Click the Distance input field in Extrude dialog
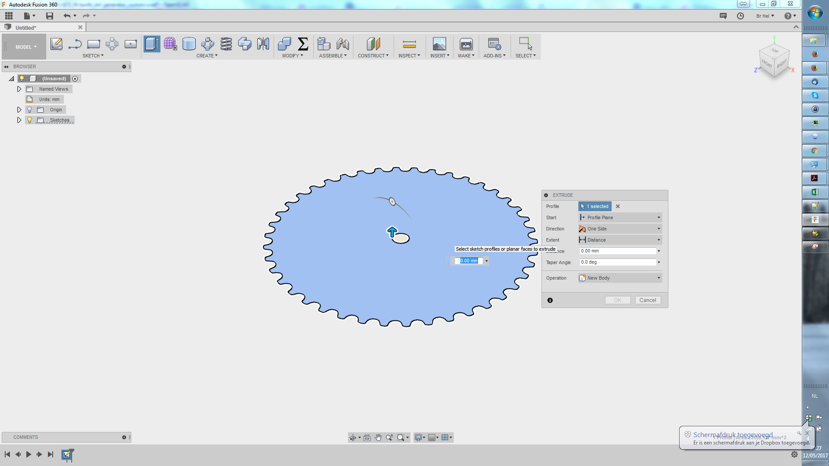This screenshot has width=829, height=466. pyautogui.click(x=617, y=251)
